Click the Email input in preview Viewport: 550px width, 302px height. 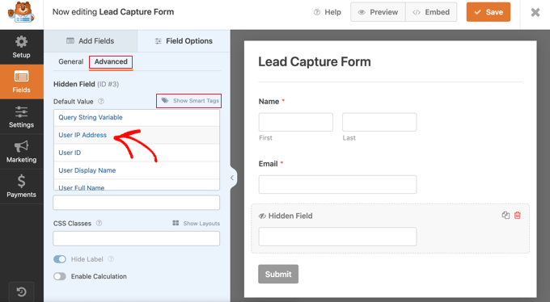pos(338,185)
